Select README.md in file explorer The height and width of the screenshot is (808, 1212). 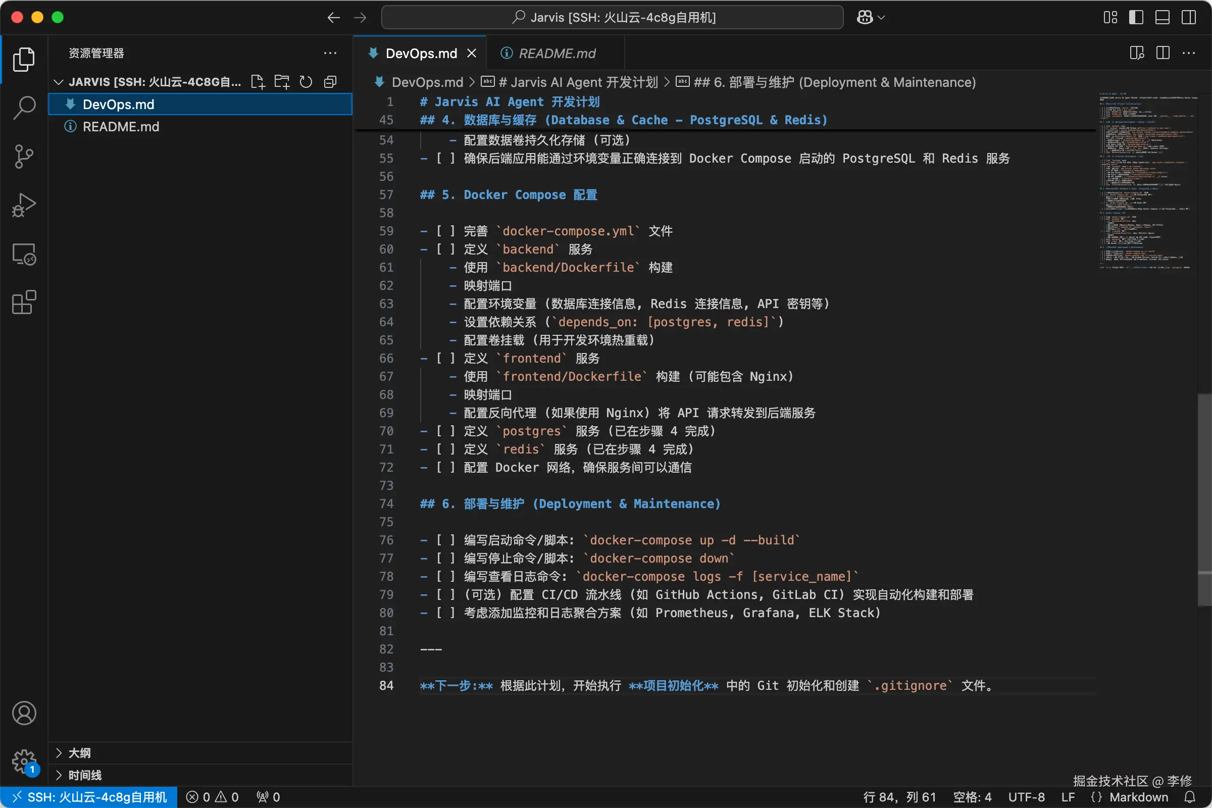point(121,127)
